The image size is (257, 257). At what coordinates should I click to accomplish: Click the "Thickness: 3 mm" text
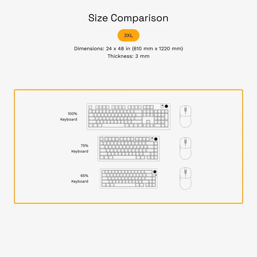(x=128, y=56)
